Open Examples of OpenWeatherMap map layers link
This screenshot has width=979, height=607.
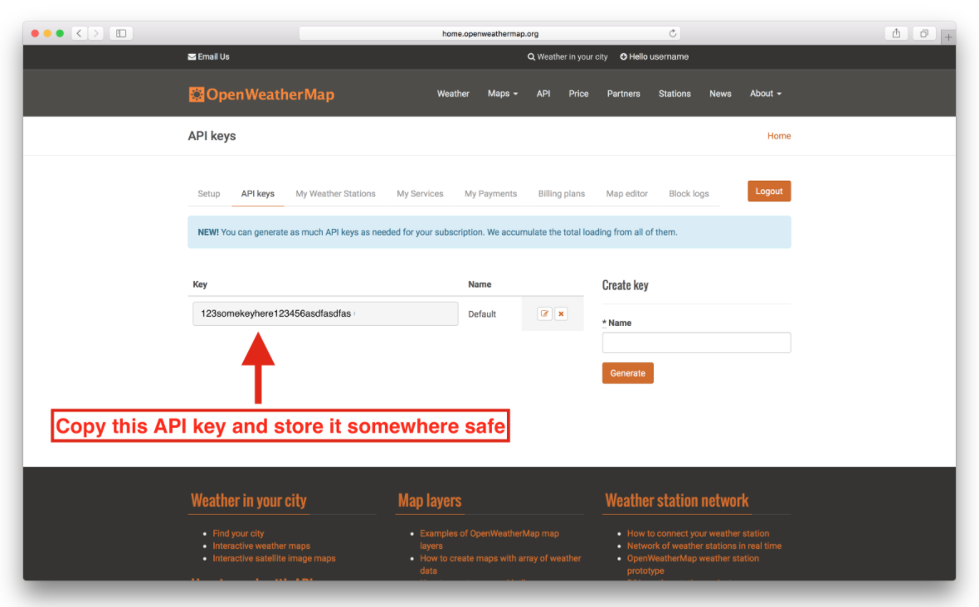click(x=489, y=540)
